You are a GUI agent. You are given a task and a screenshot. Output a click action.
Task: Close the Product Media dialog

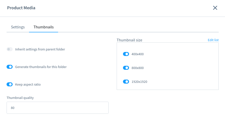coord(215,8)
